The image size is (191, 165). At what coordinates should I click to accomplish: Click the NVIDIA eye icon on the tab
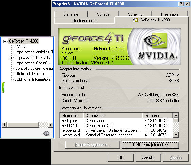(x=136, y=20)
